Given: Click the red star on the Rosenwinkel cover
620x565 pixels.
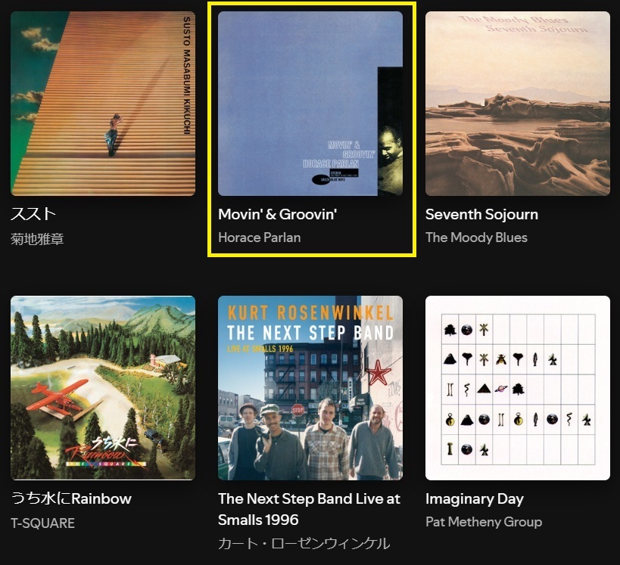Looking at the screenshot, I should point(378,373).
